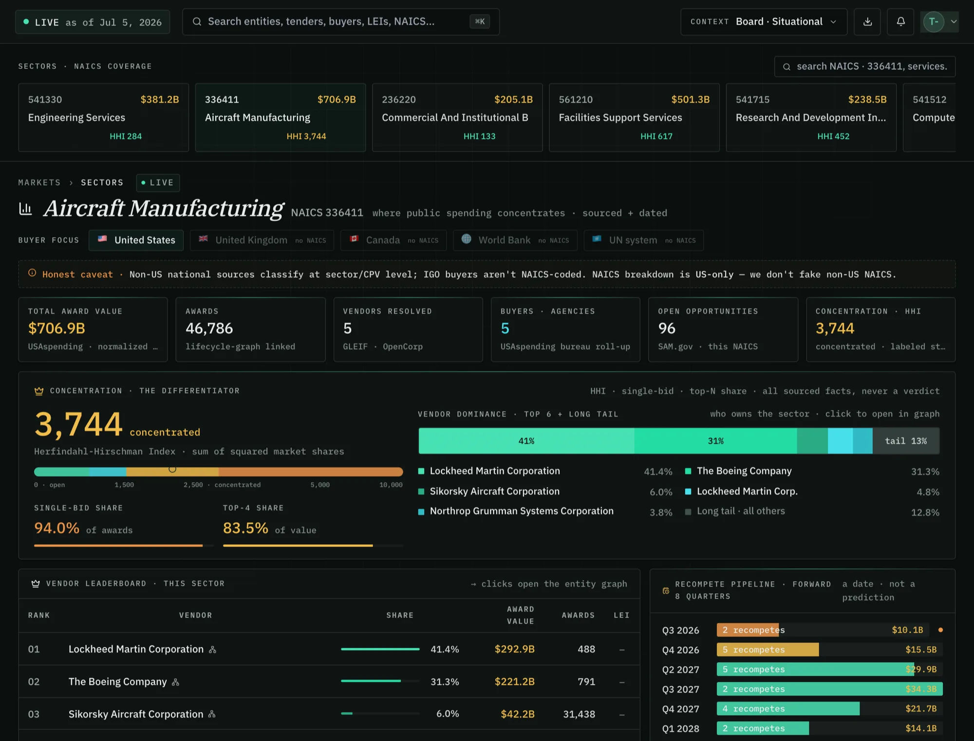Click the $221.2B Boeing award value

(x=514, y=682)
